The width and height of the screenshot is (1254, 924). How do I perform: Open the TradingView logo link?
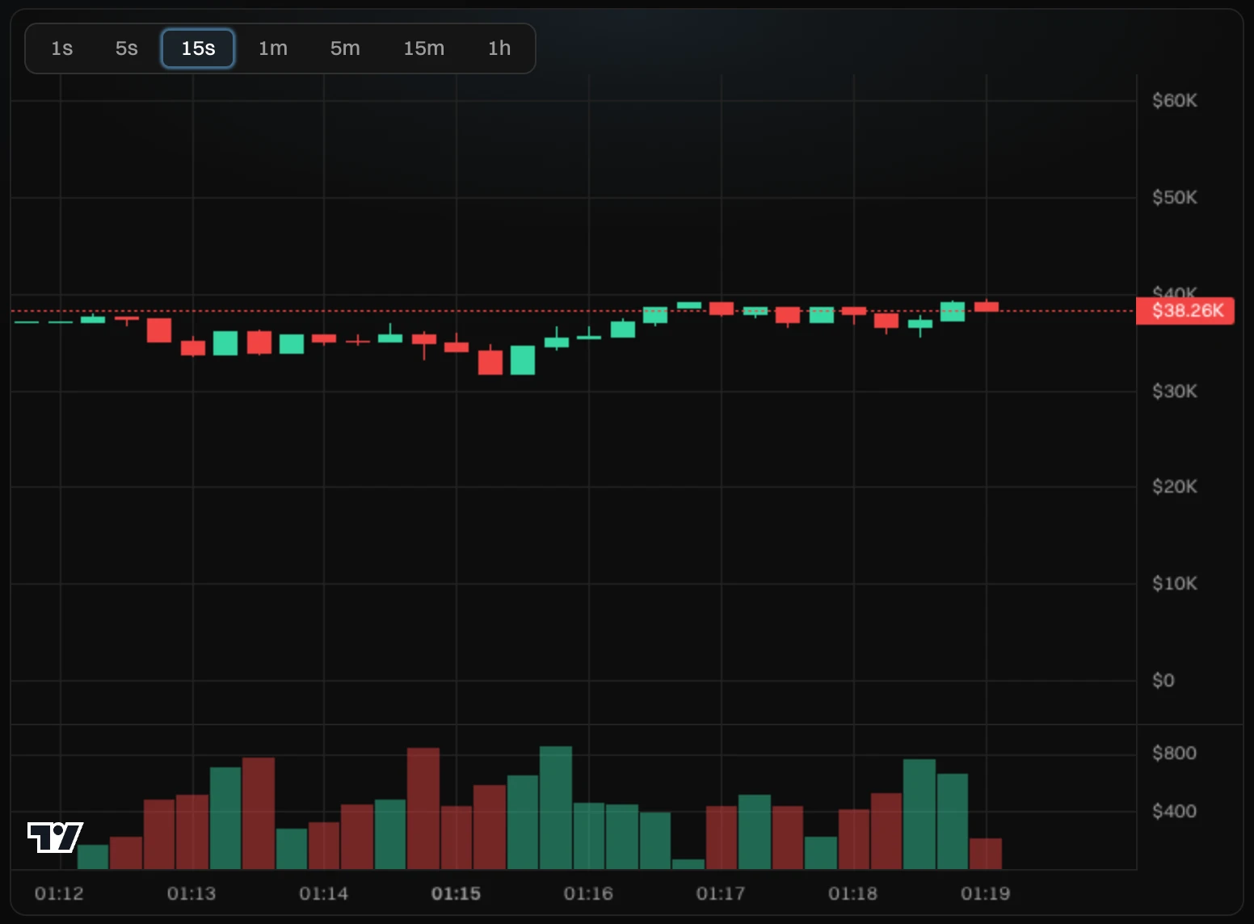point(55,837)
